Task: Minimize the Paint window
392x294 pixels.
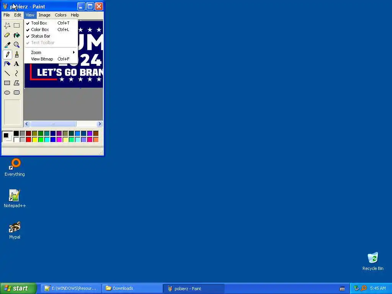Action: coord(81,6)
